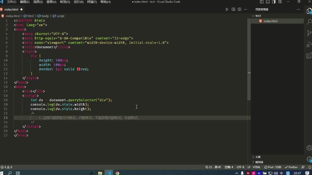This screenshot has height=175, width=312.
Task: Show errors and warnings count in status bar
Action: point(6,167)
